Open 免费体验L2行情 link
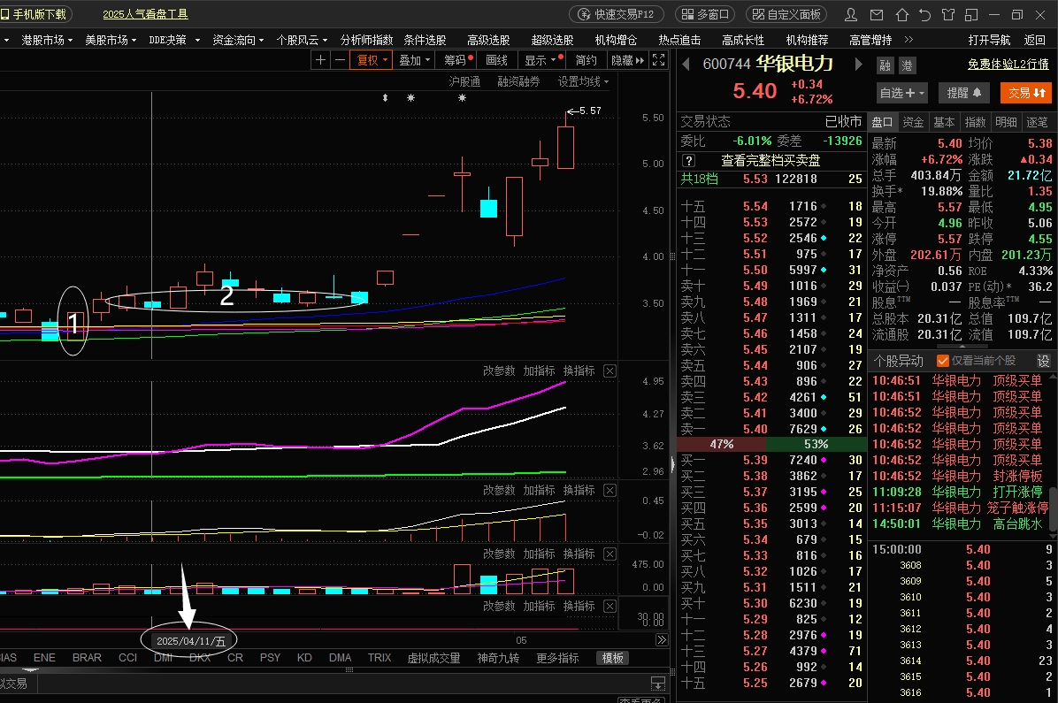 coord(1008,64)
